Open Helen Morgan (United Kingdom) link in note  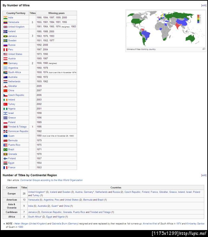[31, 223]
